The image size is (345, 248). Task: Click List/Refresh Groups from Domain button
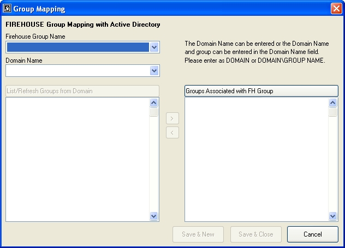tap(82, 91)
